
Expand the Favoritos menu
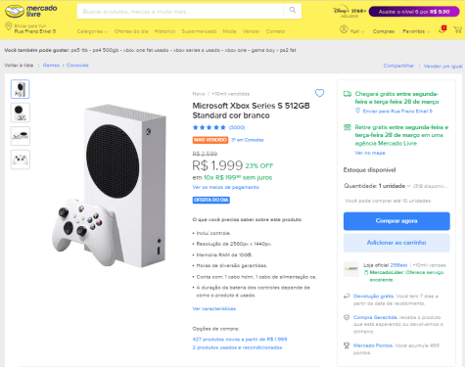coord(416,31)
